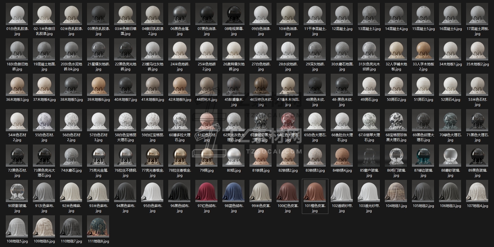The image size is (494, 247).
Task: Click the 53米色石材.jpg thumbnail
Action: tap(477, 85)
